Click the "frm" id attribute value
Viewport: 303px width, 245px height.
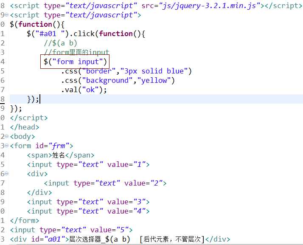click(59, 146)
